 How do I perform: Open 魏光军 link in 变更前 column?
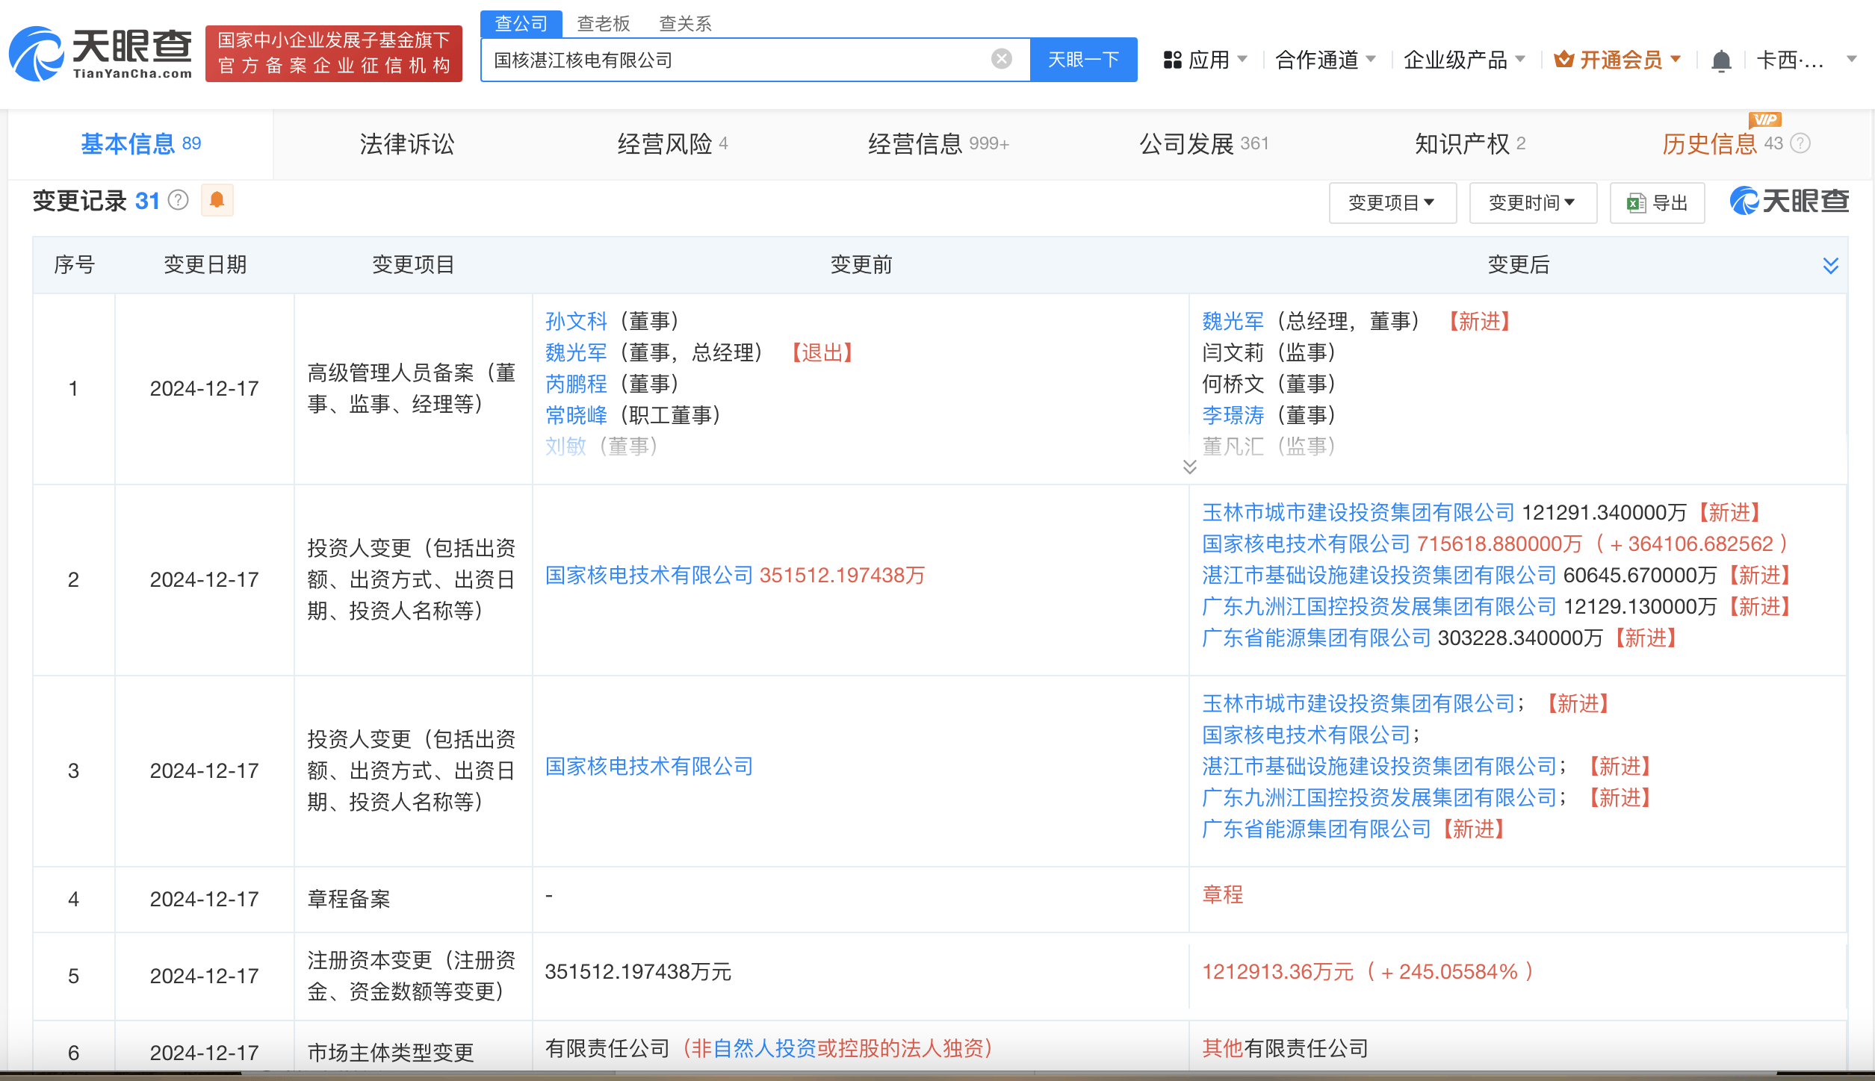pos(576,352)
